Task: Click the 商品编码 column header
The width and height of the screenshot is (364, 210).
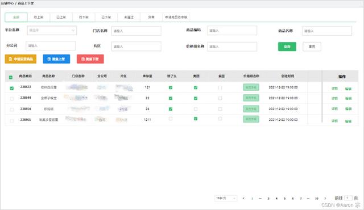Action: pos(25,76)
